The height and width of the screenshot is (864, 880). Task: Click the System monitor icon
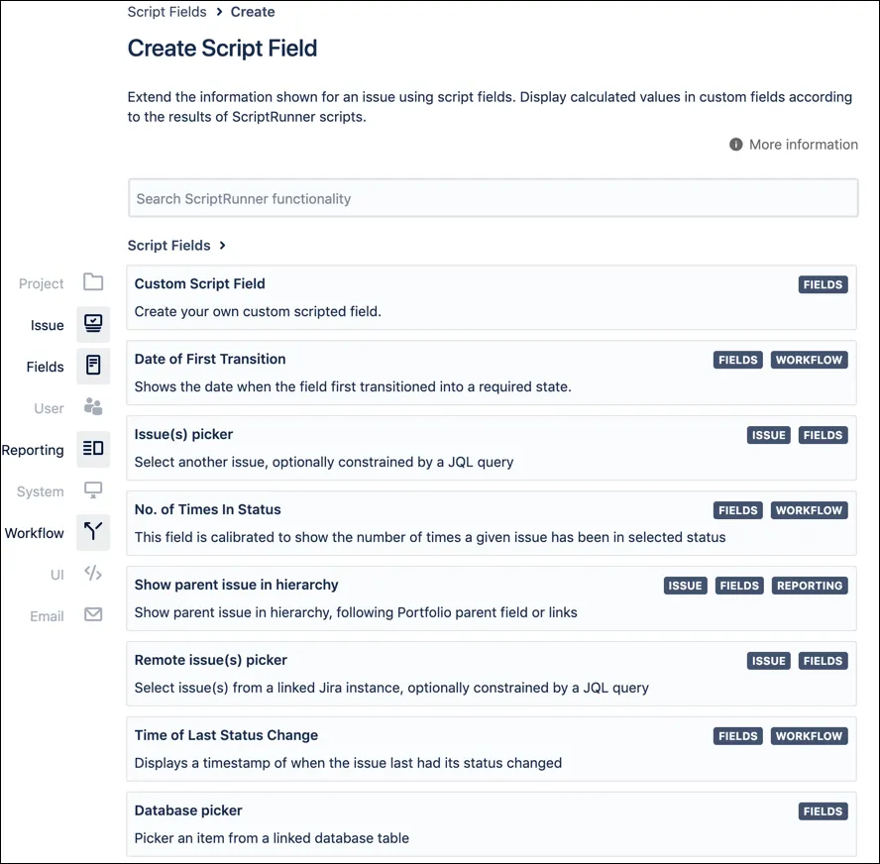point(93,489)
